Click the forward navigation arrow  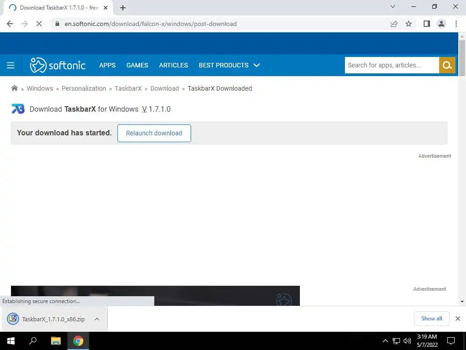pyautogui.click(x=25, y=24)
